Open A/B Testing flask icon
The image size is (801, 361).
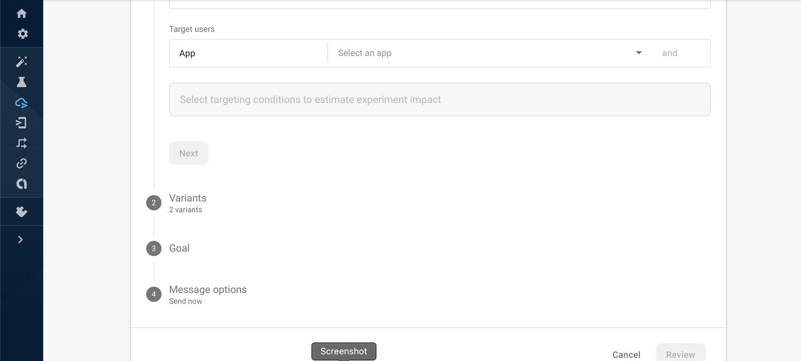(x=21, y=82)
